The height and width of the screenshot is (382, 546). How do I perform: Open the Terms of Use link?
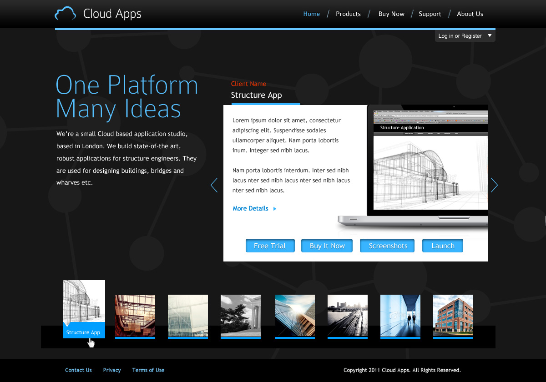[x=148, y=370]
